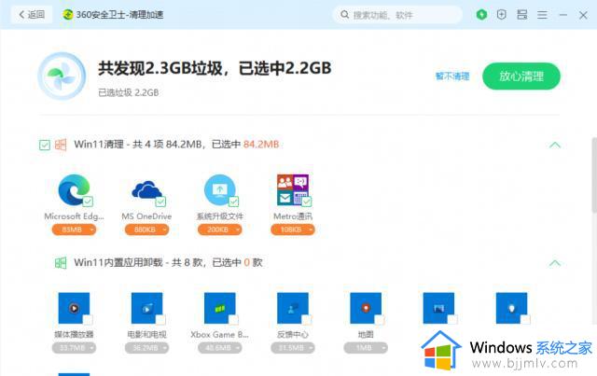
Task: Click the 已选垃圾 2.2GB text
Action: pyautogui.click(x=129, y=92)
